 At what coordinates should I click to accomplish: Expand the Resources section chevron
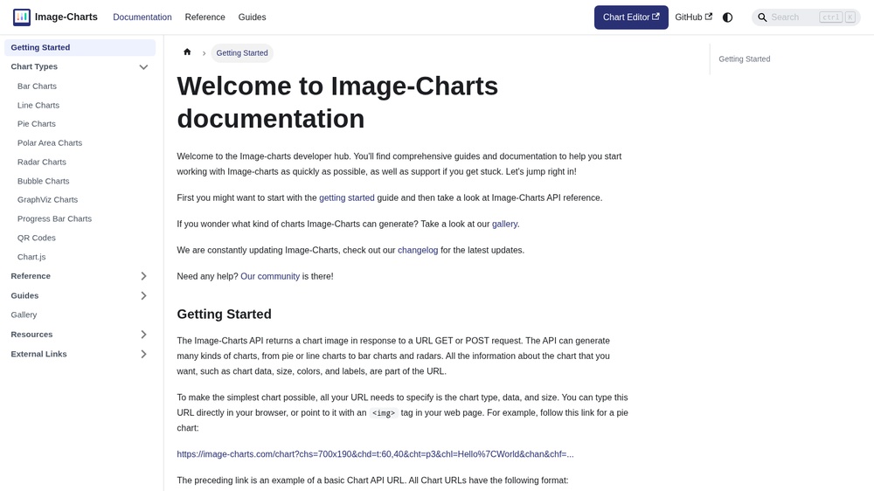pyautogui.click(x=143, y=335)
